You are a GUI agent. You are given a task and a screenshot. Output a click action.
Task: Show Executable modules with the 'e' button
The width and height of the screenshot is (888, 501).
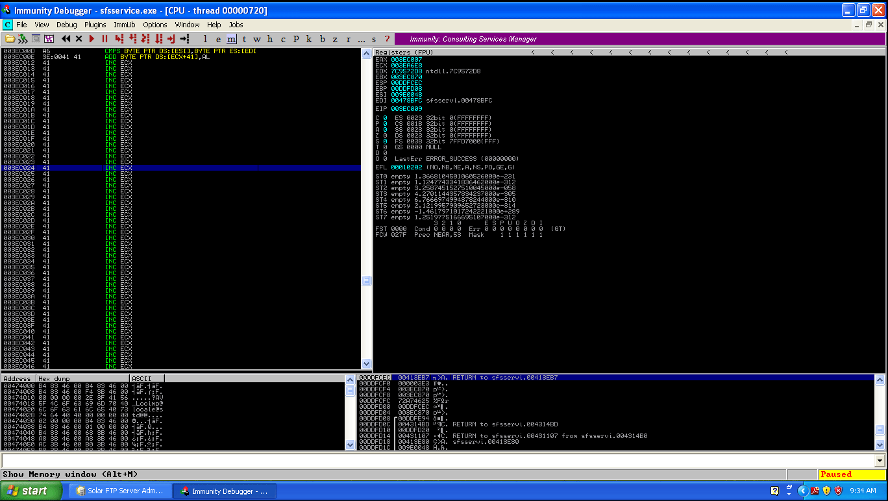[x=218, y=39]
